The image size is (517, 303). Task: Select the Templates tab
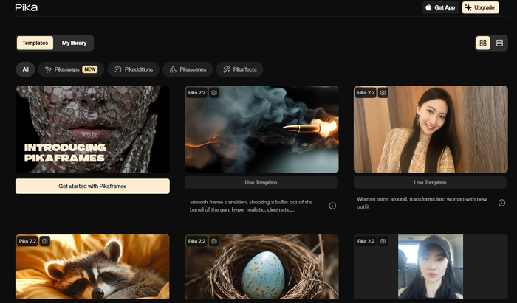35,43
